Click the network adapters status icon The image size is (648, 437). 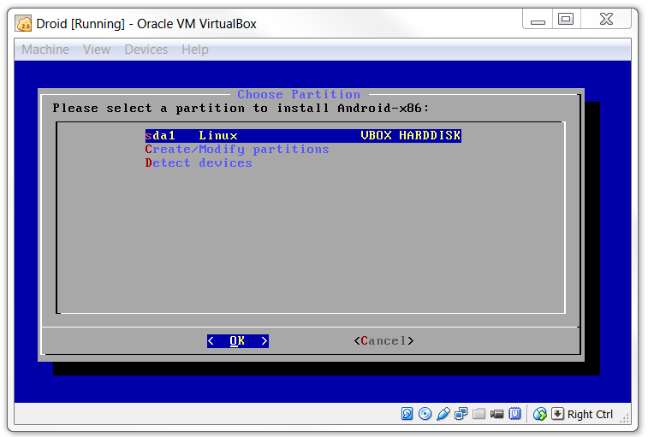coord(461,413)
